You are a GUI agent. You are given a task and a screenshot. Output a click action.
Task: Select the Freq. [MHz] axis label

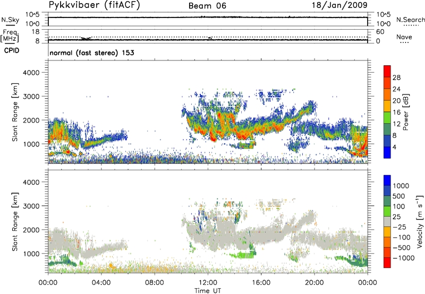[x=10, y=36]
